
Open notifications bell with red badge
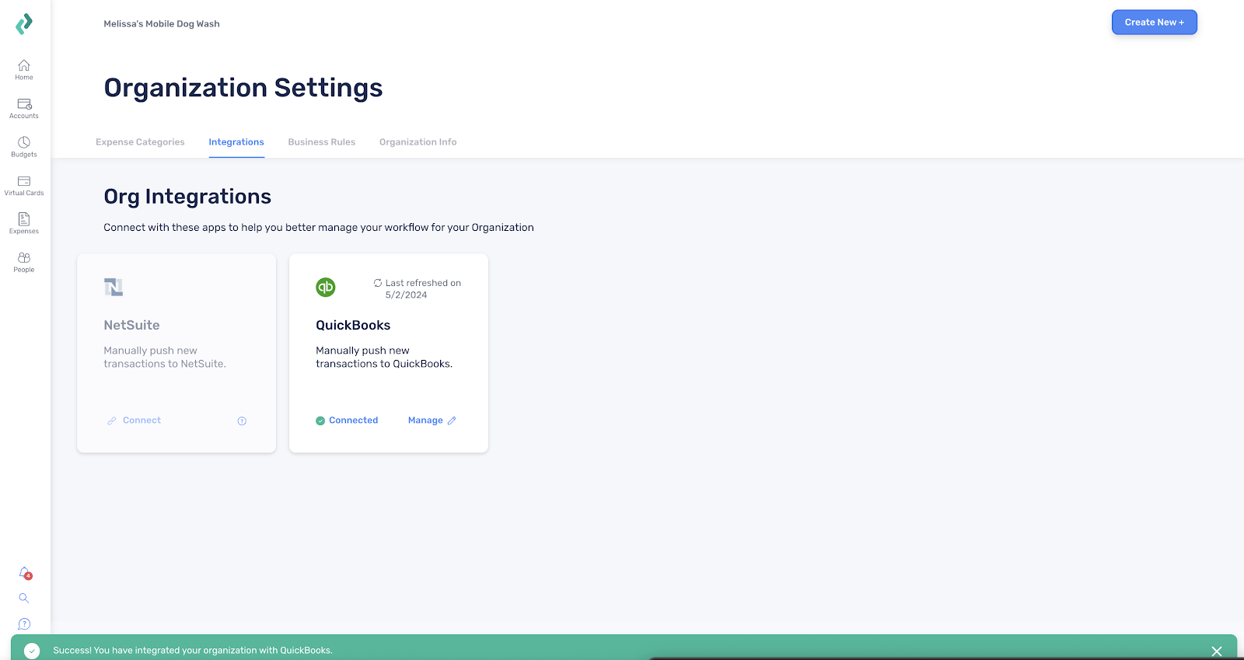coord(25,573)
